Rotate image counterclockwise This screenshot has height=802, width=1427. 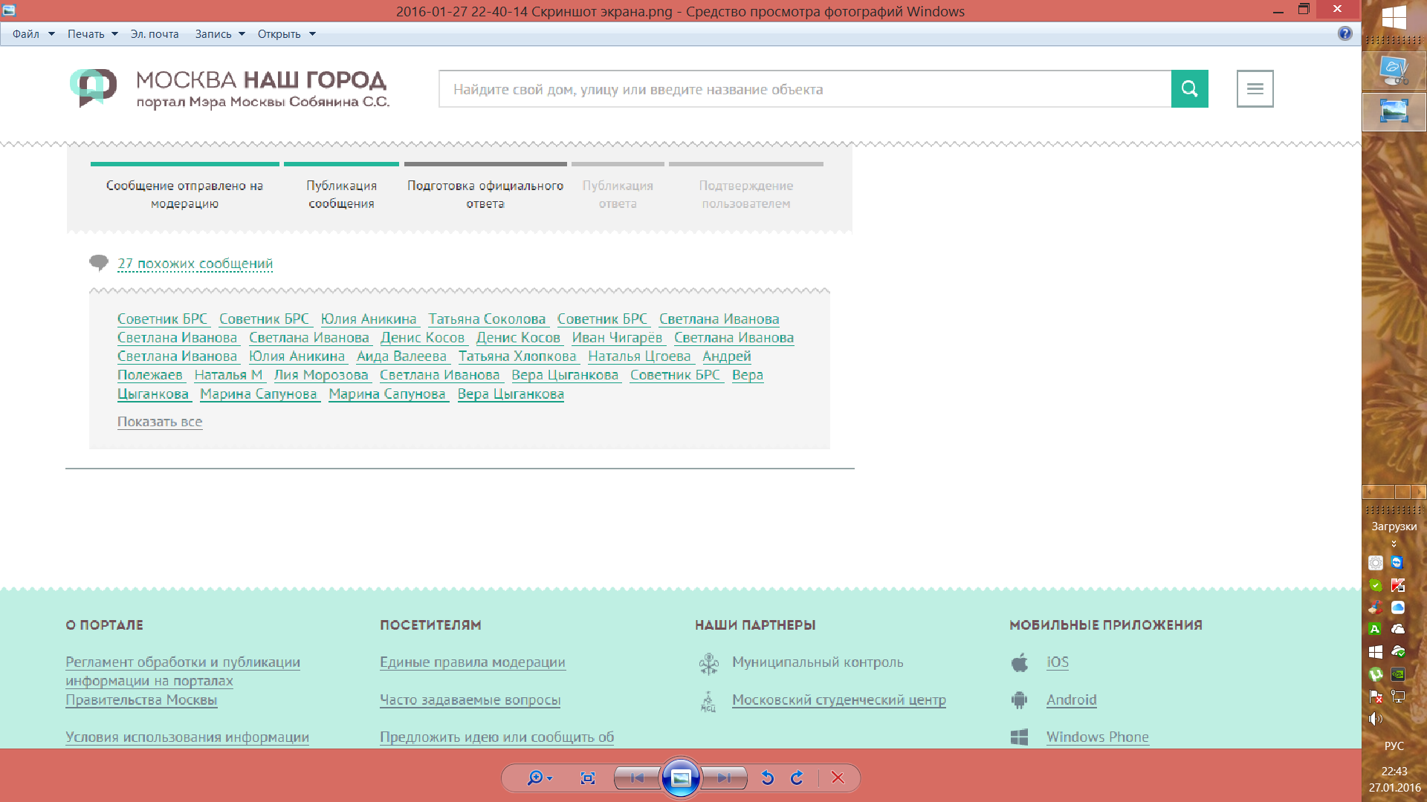click(x=768, y=777)
